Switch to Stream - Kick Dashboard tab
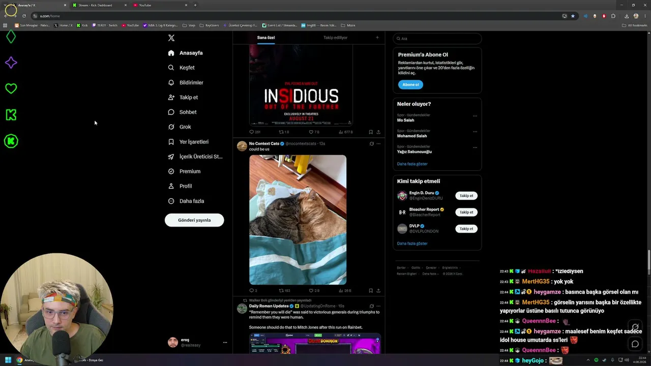Viewport: 651px width, 366px height. pos(99,5)
